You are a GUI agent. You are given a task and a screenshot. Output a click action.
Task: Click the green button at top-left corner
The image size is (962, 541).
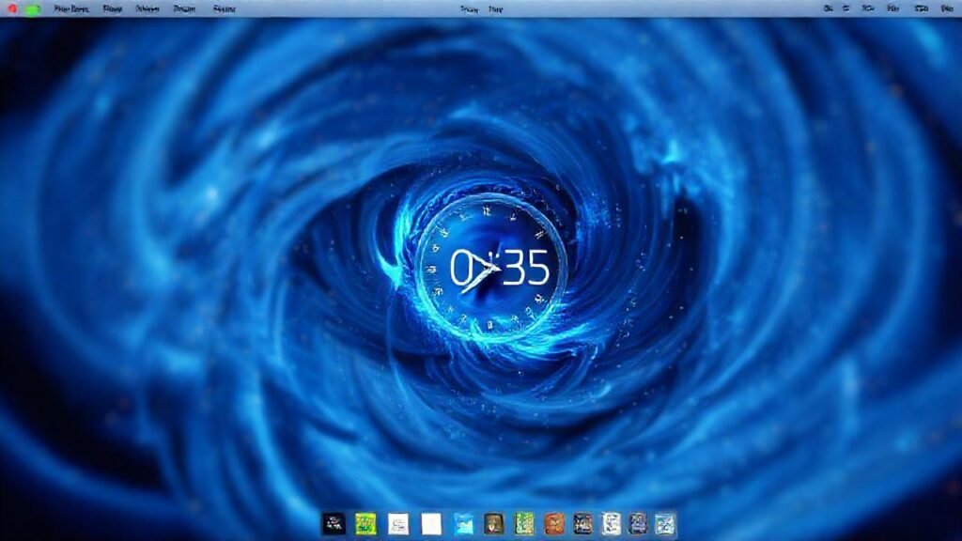click(x=33, y=8)
